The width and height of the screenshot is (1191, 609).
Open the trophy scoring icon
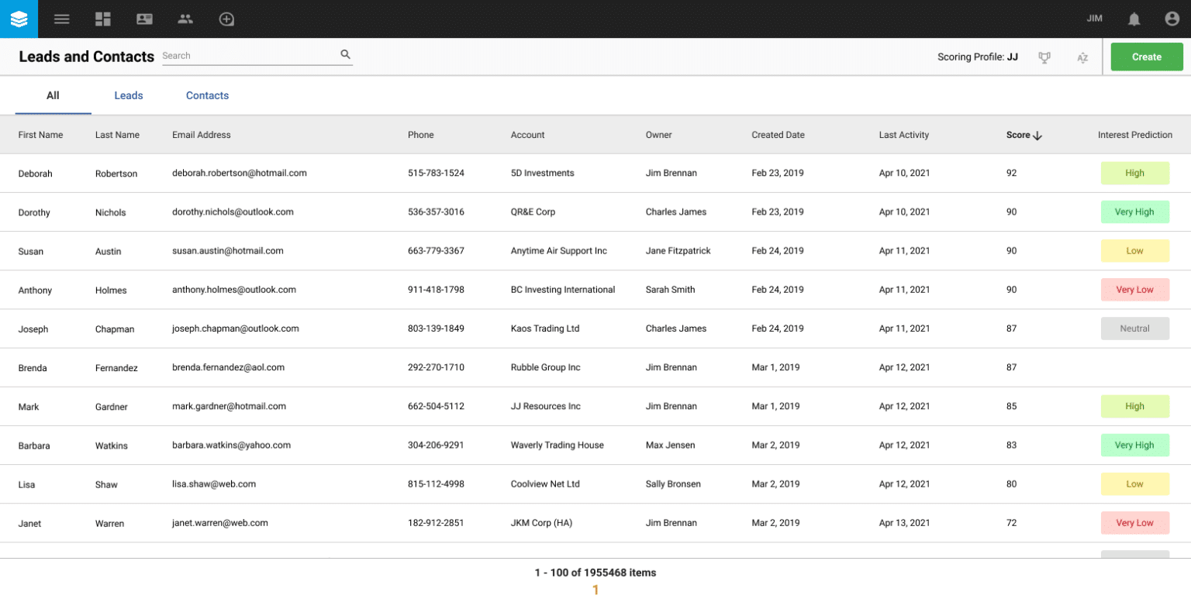tap(1044, 57)
